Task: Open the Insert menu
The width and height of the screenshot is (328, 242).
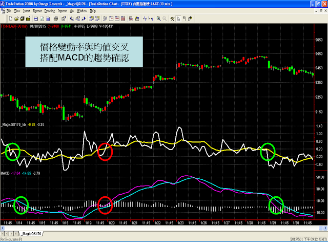Action: [27, 11]
